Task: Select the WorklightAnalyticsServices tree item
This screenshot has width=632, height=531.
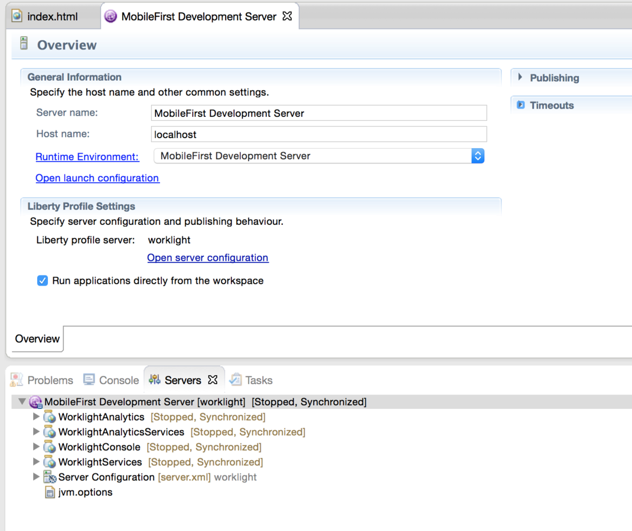Action: pyautogui.click(x=121, y=432)
